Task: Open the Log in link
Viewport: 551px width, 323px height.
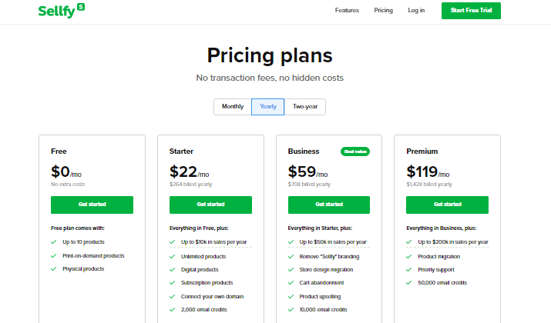Action: click(416, 11)
